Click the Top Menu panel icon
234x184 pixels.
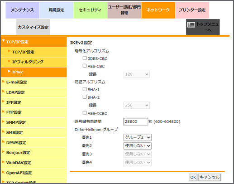[191, 25]
